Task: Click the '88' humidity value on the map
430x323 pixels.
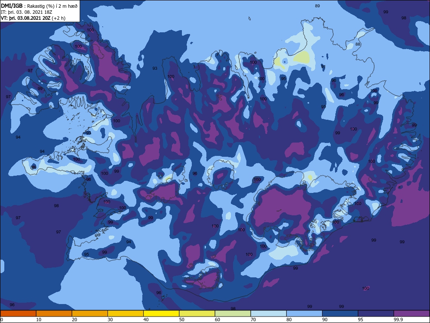Action: pos(358,44)
